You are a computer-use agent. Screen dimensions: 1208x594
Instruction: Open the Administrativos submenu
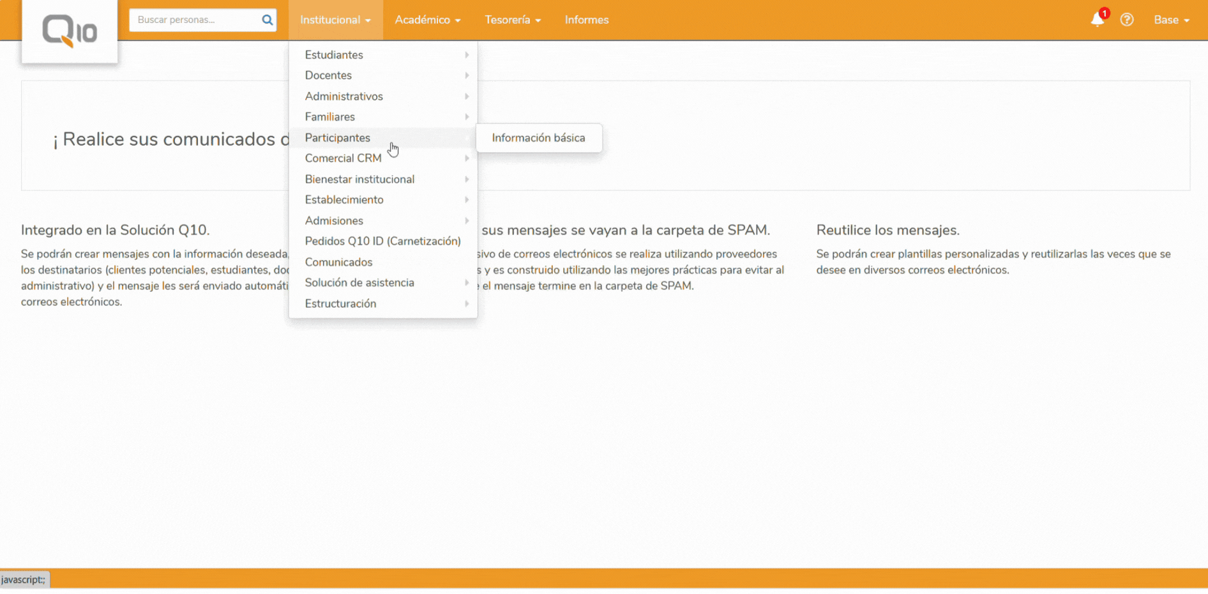click(x=344, y=96)
